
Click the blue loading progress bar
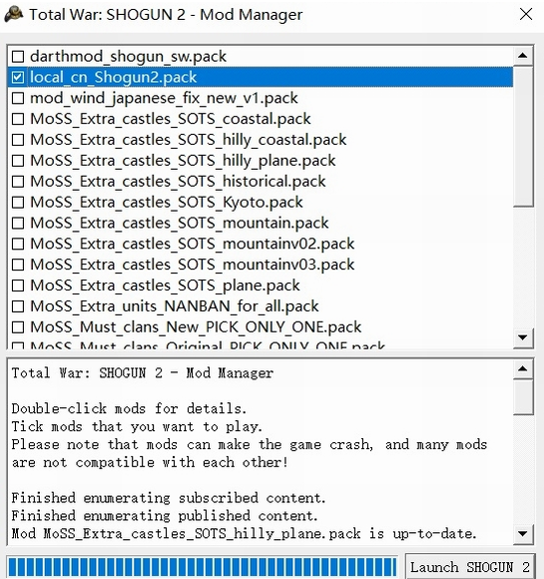click(203, 567)
